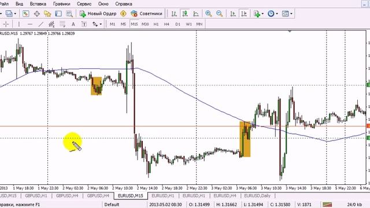This screenshot has height=208, width=370.
Task: Open the Data Window icon
Action: [37, 14]
